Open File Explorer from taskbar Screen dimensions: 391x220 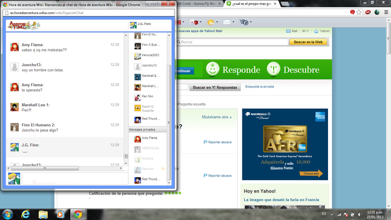click(43, 215)
